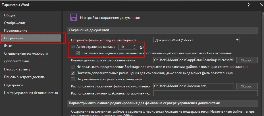264x116 pixels.
Task: Click the Сохранение документов section header
Action: point(162,30)
